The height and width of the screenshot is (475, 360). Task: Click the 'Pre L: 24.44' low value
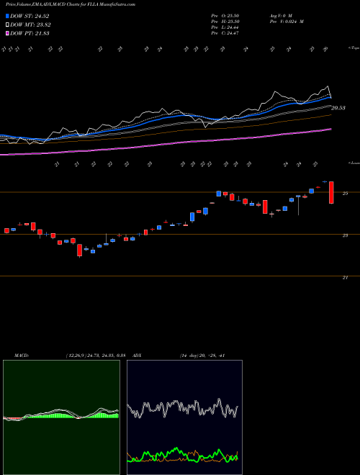click(225, 27)
